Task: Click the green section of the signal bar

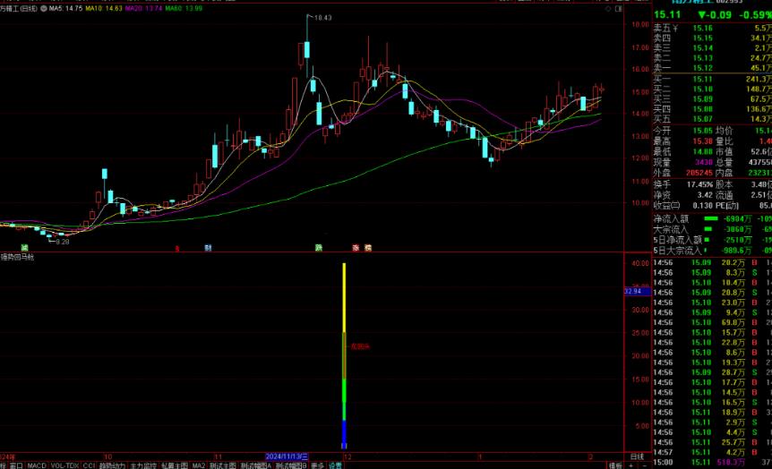Action: coord(344,398)
